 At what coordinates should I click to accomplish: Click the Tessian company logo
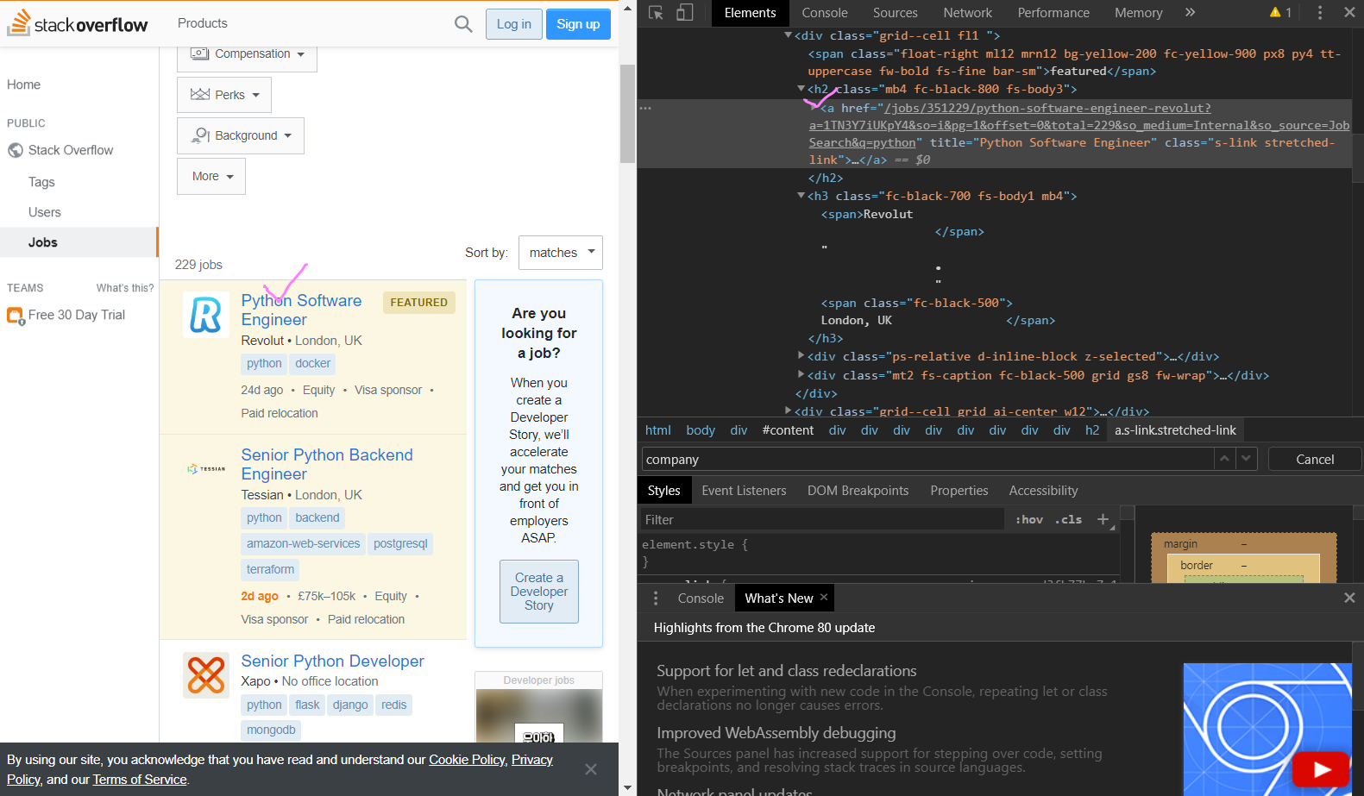[206, 469]
